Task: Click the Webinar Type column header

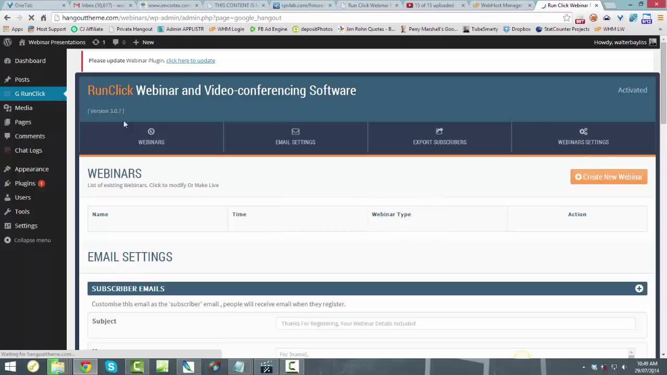Action: pos(391,214)
